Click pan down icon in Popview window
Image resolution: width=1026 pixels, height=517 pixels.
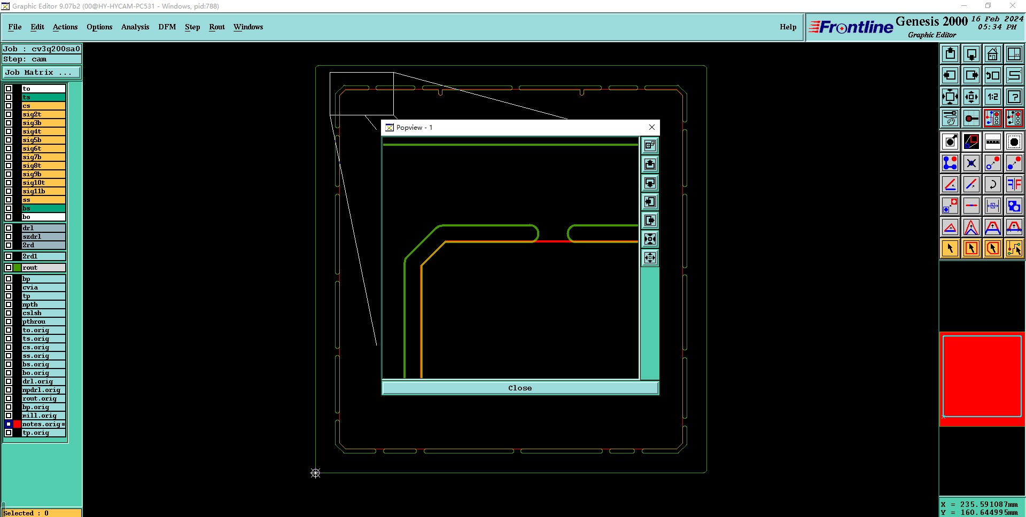coord(650,183)
